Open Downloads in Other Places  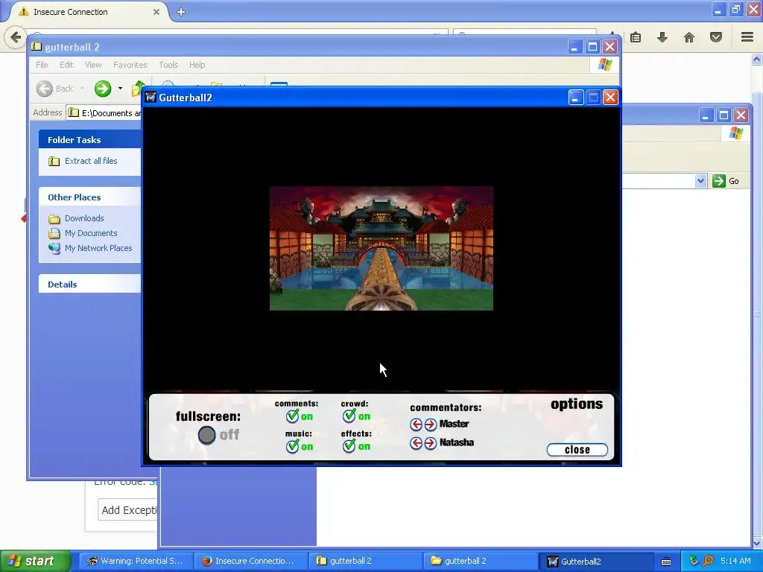[x=84, y=218]
